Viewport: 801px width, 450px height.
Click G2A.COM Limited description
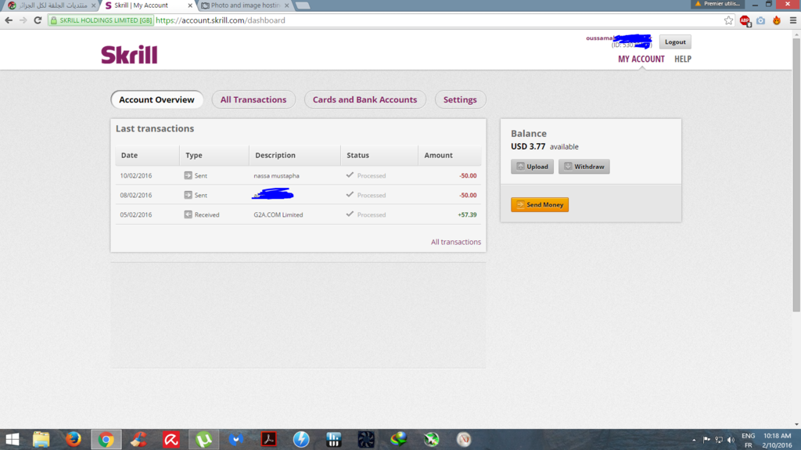pos(278,214)
